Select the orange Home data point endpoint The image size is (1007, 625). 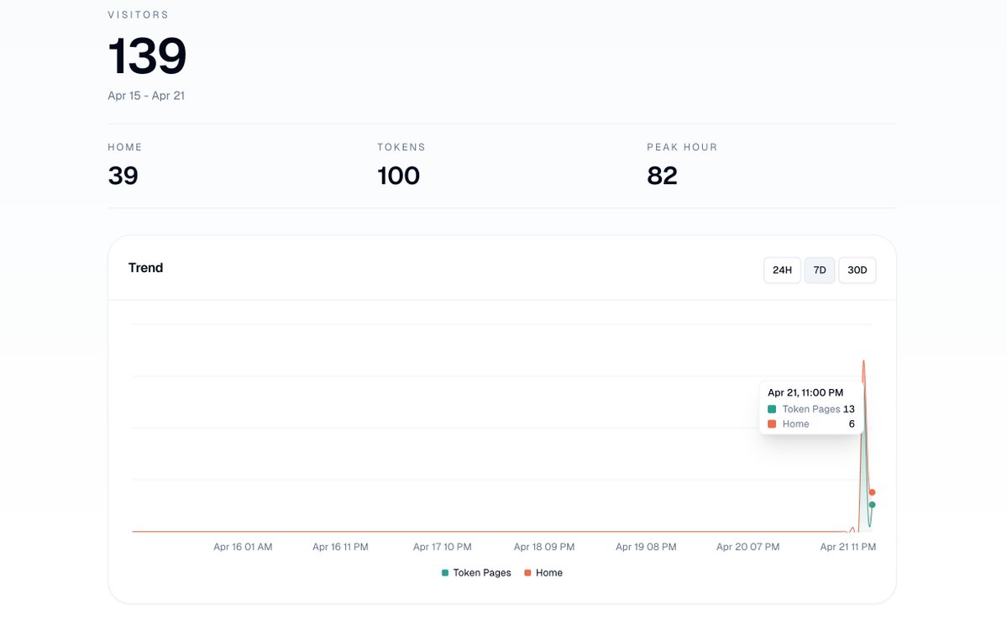[x=872, y=491]
